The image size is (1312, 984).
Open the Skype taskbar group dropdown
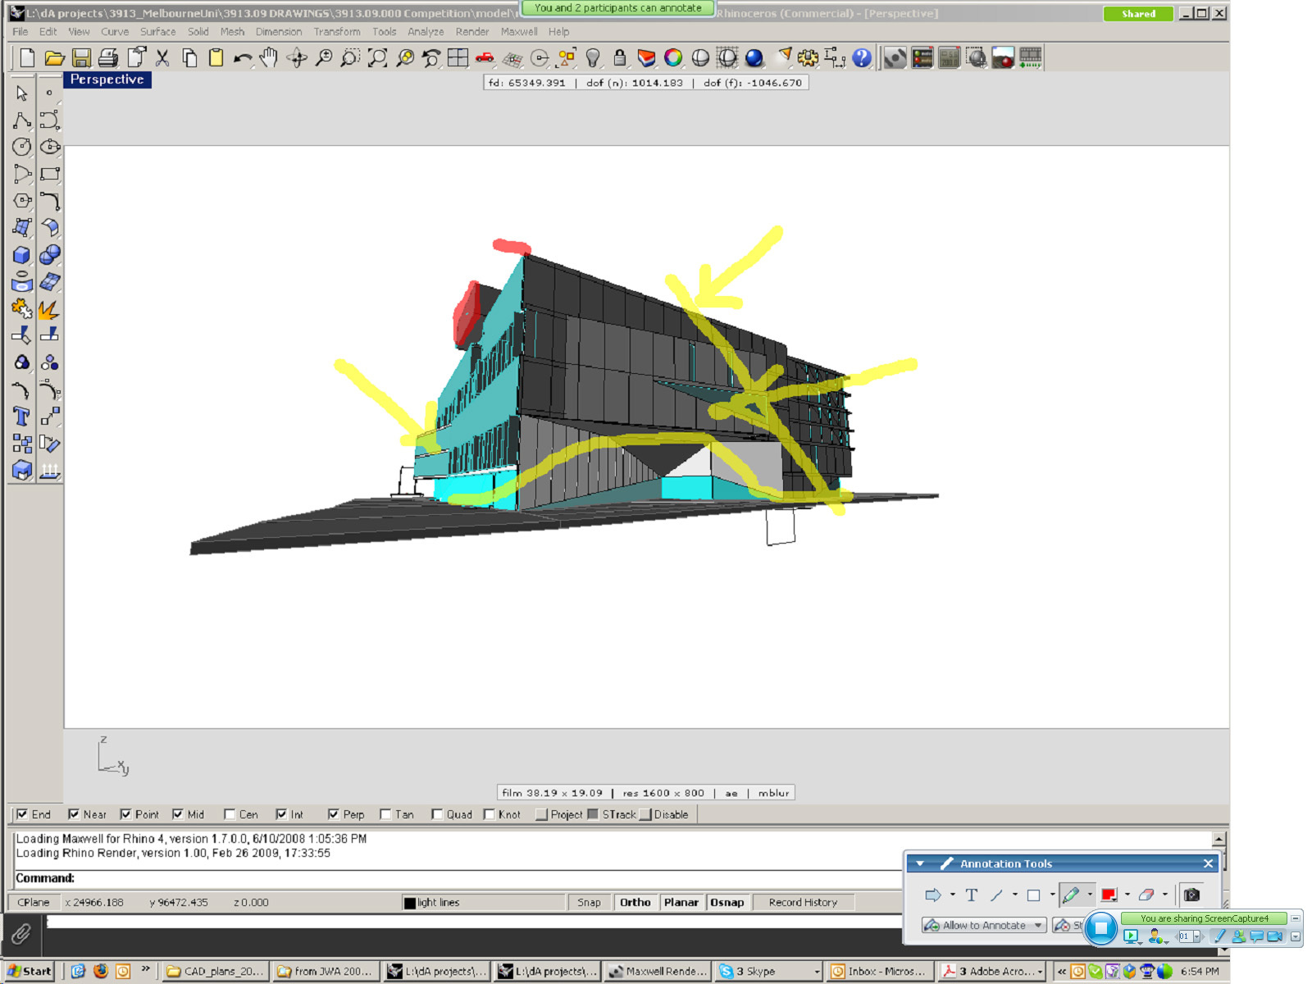coord(817,972)
